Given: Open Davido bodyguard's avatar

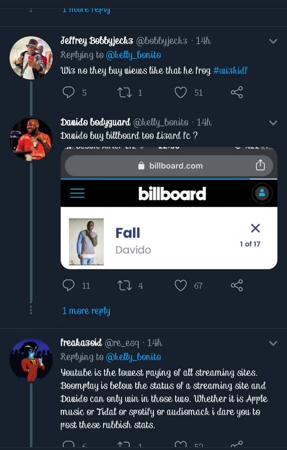Looking at the screenshot, I should pyautogui.click(x=31, y=140).
